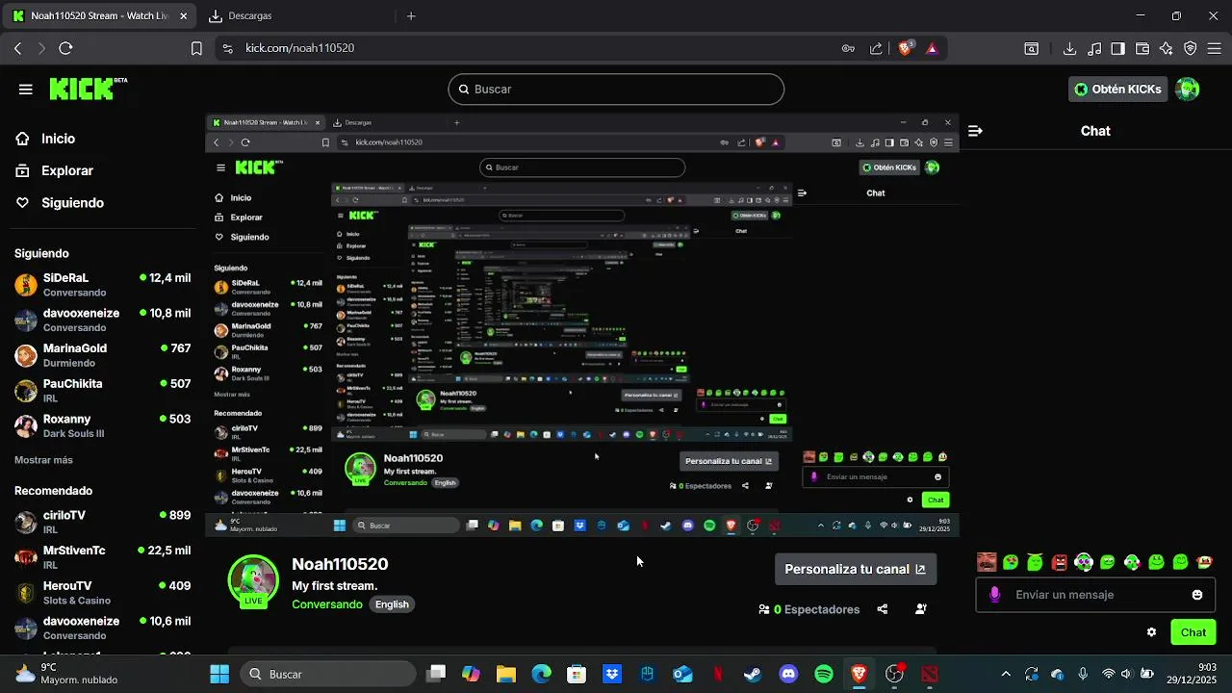The image size is (1232, 693).
Task: Click the address bar URL
Action: tap(300, 48)
